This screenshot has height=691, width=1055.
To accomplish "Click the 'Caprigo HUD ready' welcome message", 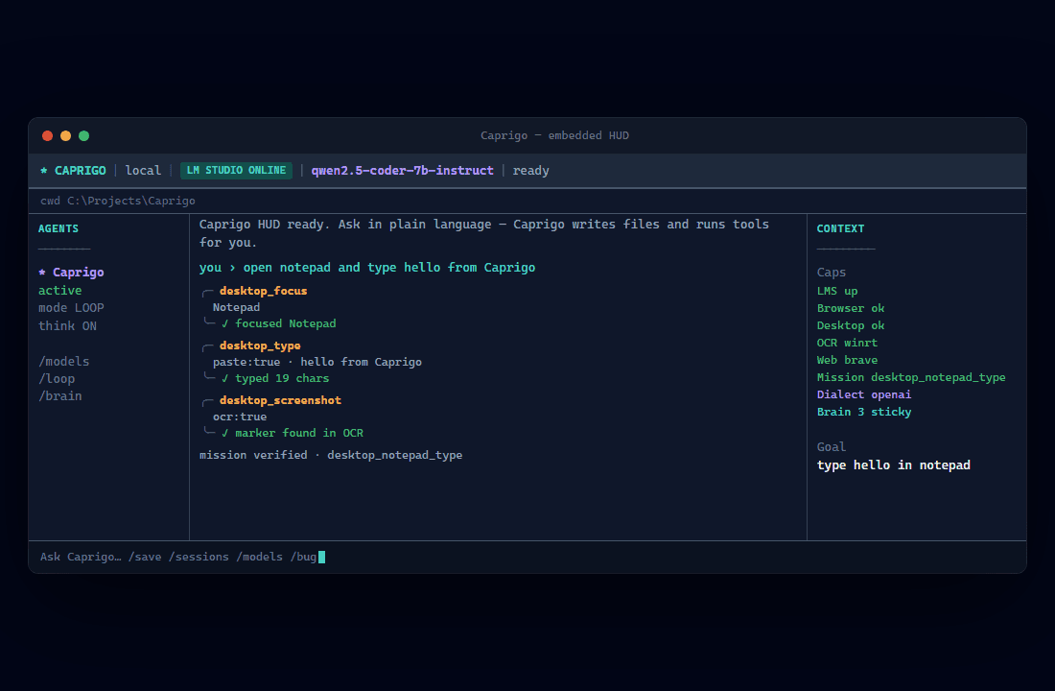I will [483, 233].
